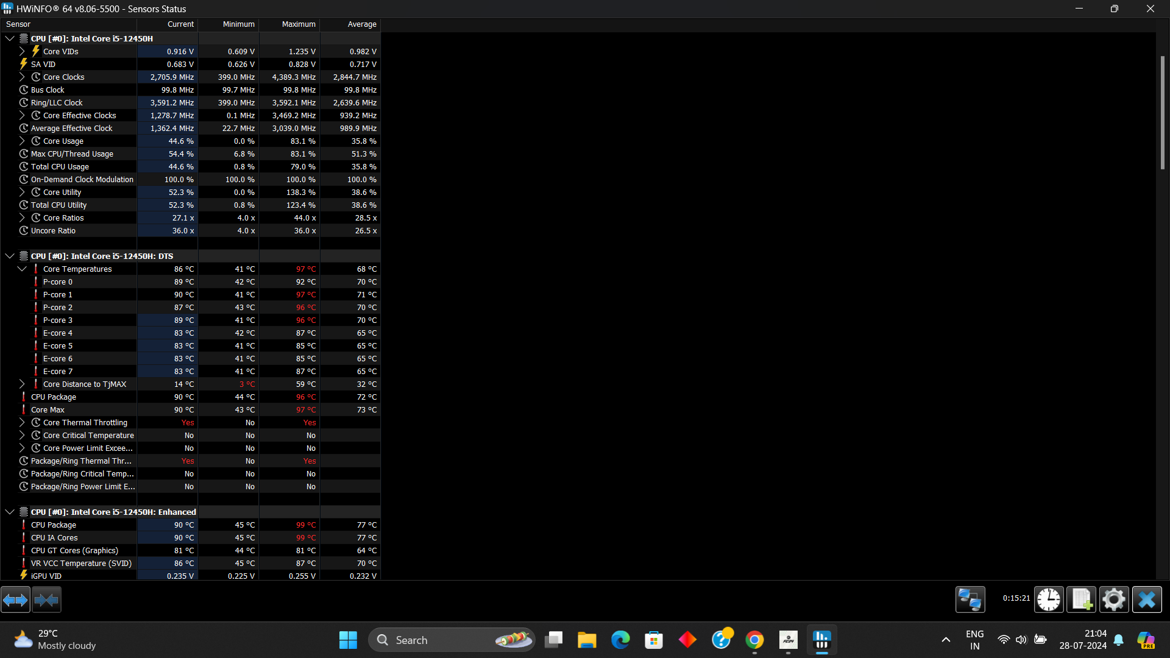Select the Core Max row

pos(190,409)
